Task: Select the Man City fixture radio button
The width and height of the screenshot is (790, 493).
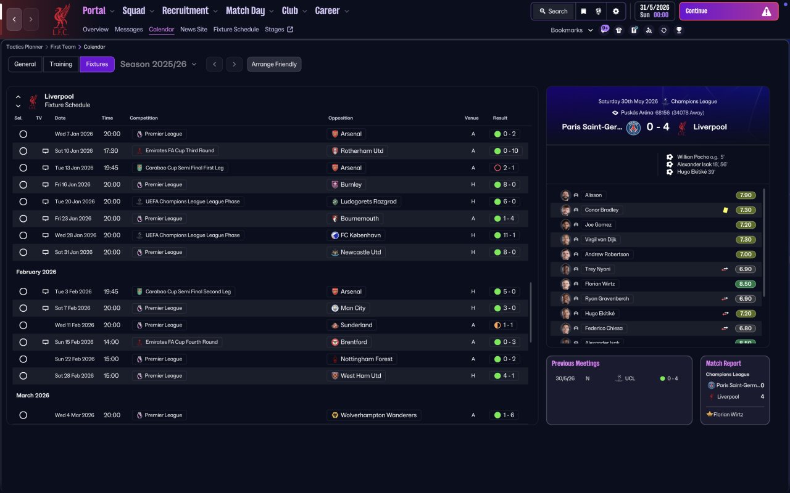Action: pyautogui.click(x=23, y=308)
